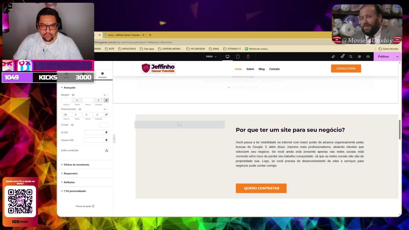Open the Exibir condições settings icon
Viewport: 409px width, 230px height.
coord(107,150)
